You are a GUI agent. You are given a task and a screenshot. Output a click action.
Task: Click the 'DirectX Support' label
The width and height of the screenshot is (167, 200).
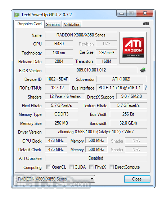(x=100, y=97)
